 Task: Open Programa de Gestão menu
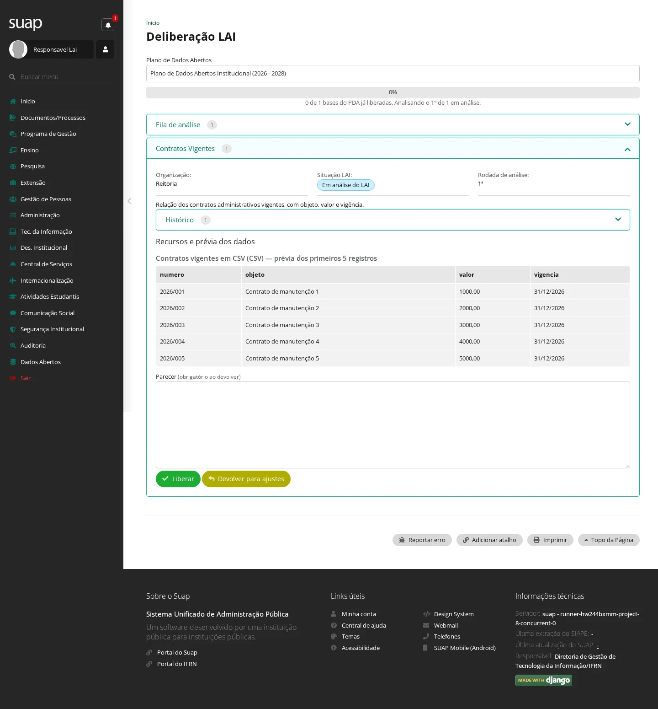click(48, 134)
